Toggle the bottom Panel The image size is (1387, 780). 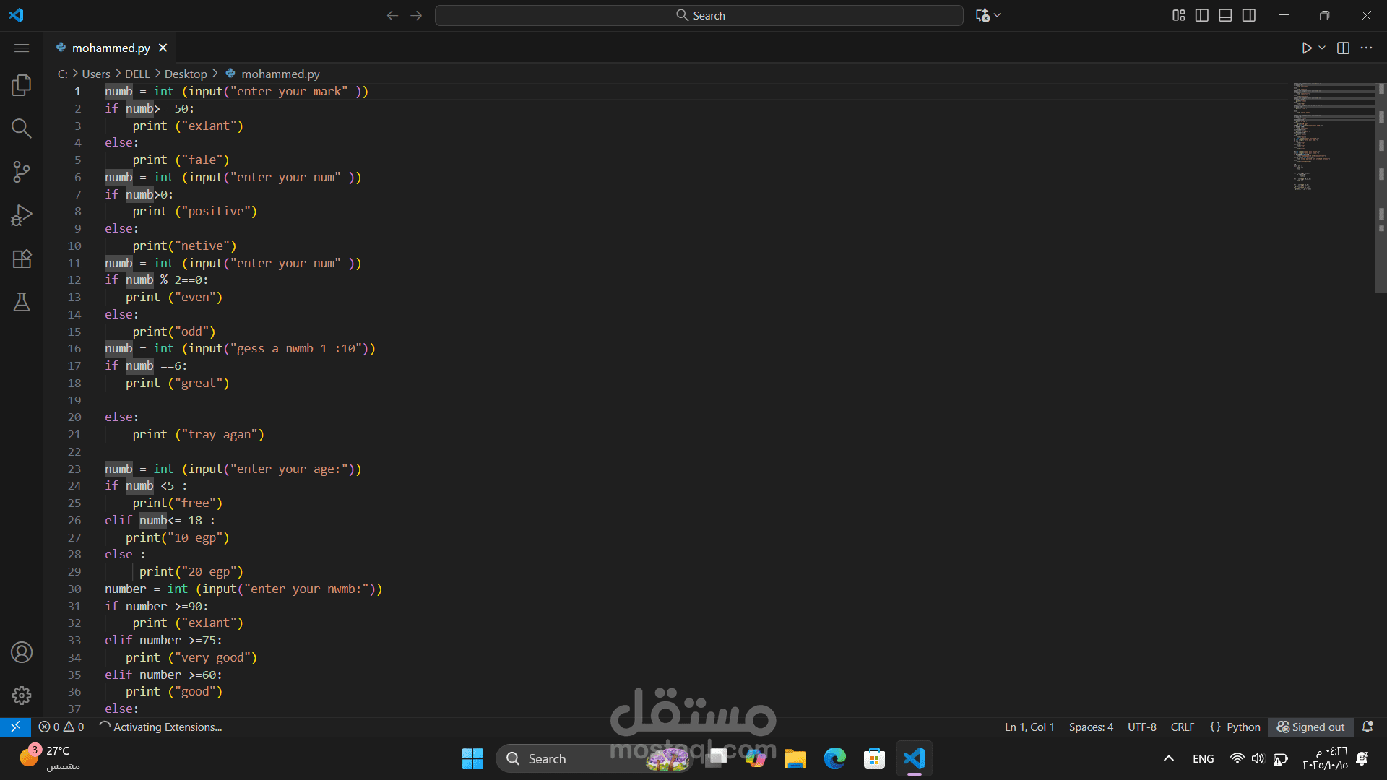[x=1225, y=15]
